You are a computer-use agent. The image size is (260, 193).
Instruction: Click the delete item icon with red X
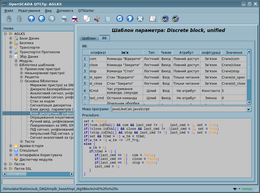tap(75, 19)
